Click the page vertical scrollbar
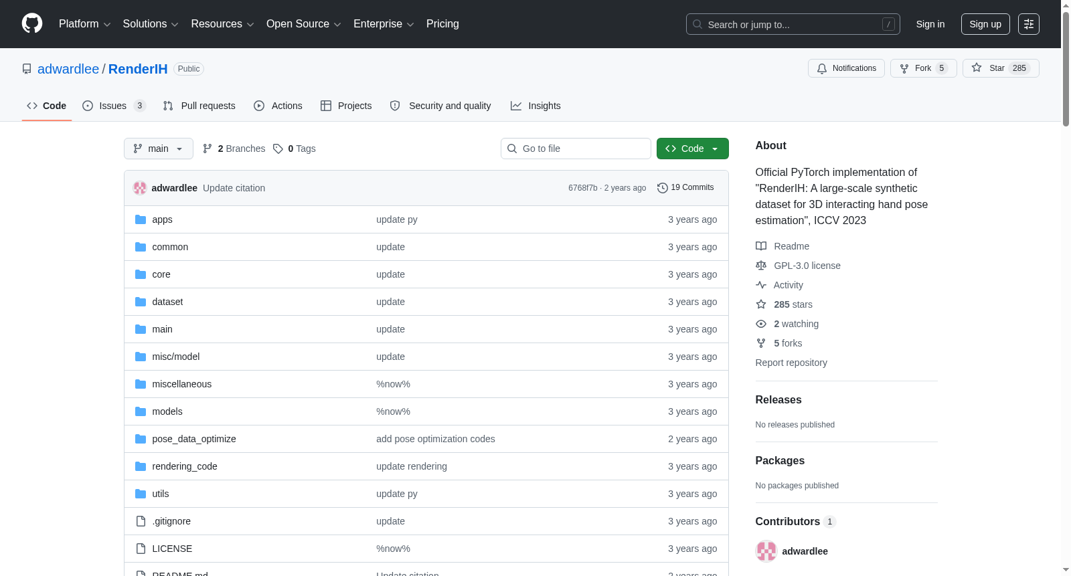Viewport: 1071px width, 576px height. (1066, 288)
